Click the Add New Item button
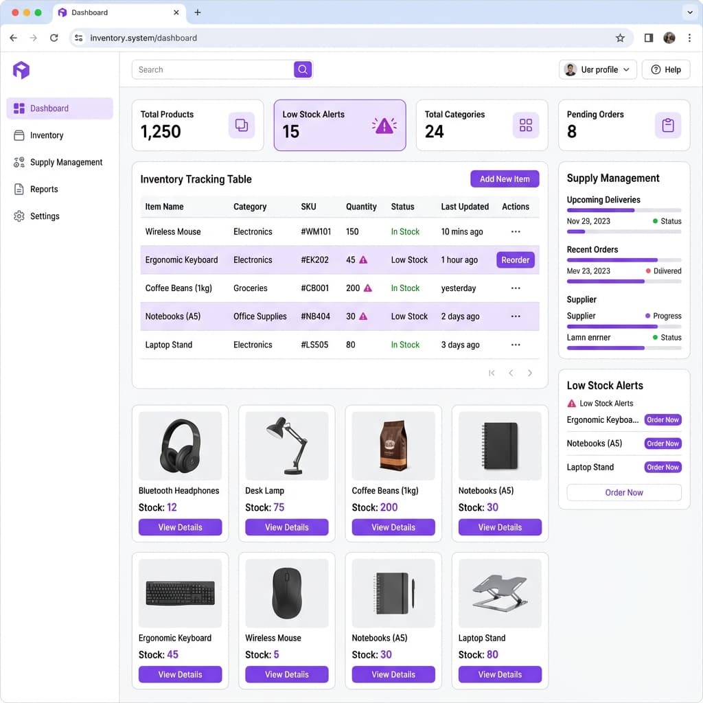This screenshot has width=703, height=703. coord(505,179)
